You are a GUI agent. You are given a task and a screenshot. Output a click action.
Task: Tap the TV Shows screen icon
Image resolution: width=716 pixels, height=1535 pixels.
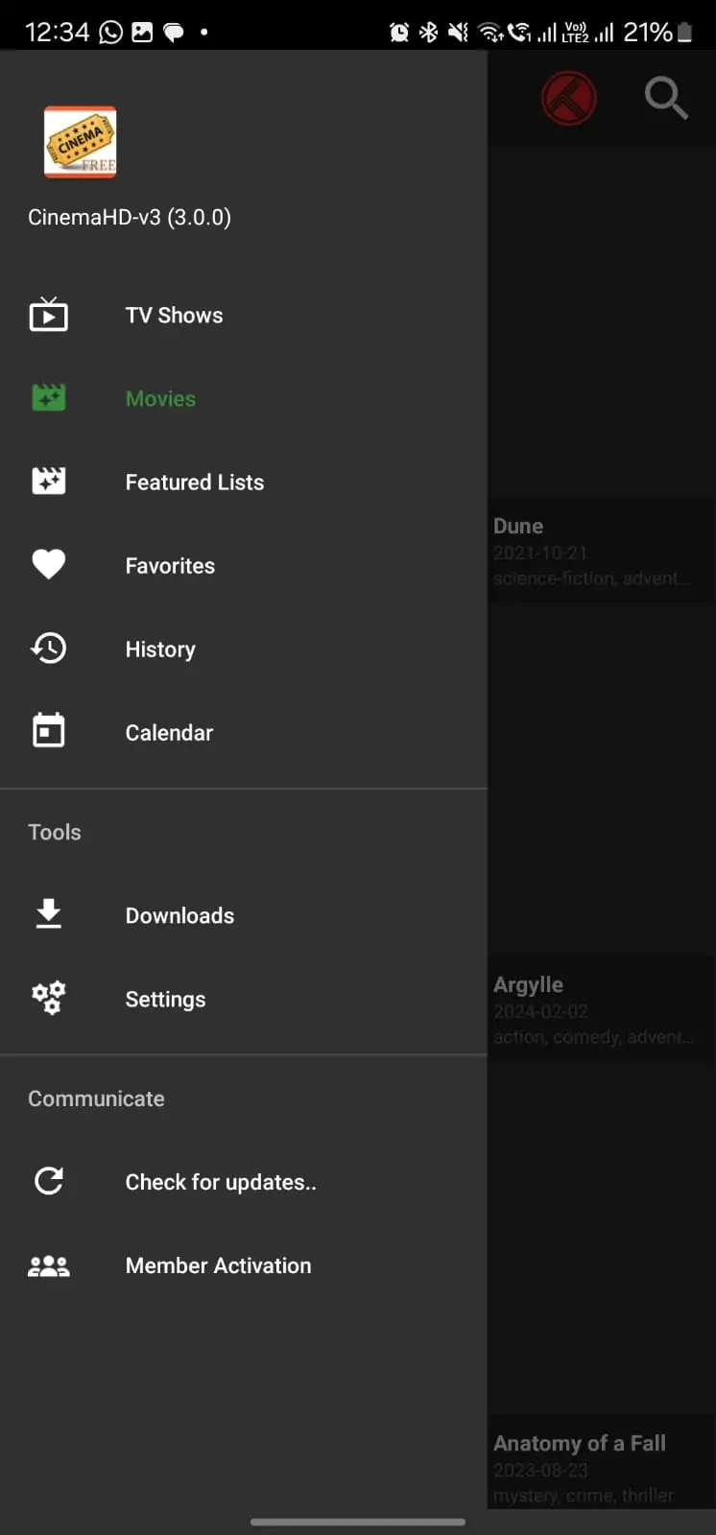pyautogui.click(x=49, y=315)
